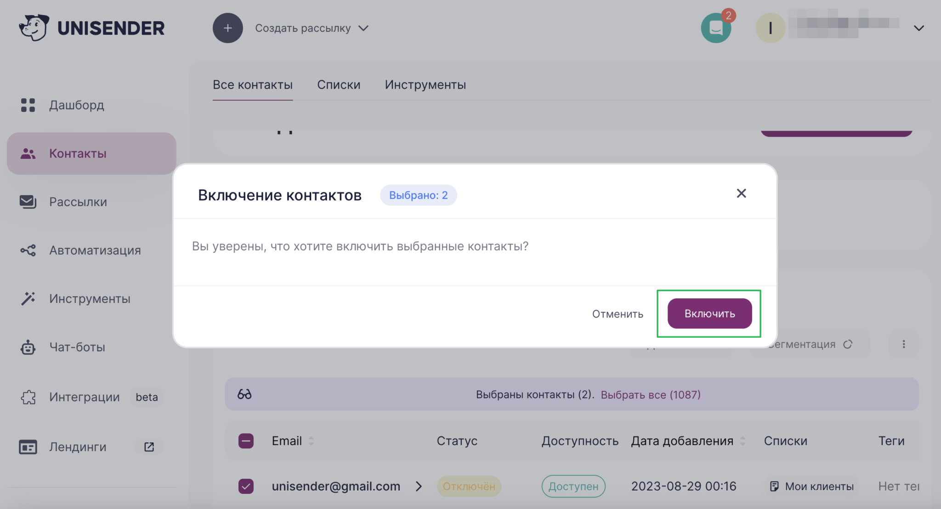Expand the user account menu chevron
Screen dimensions: 941x509
coord(918,28)
